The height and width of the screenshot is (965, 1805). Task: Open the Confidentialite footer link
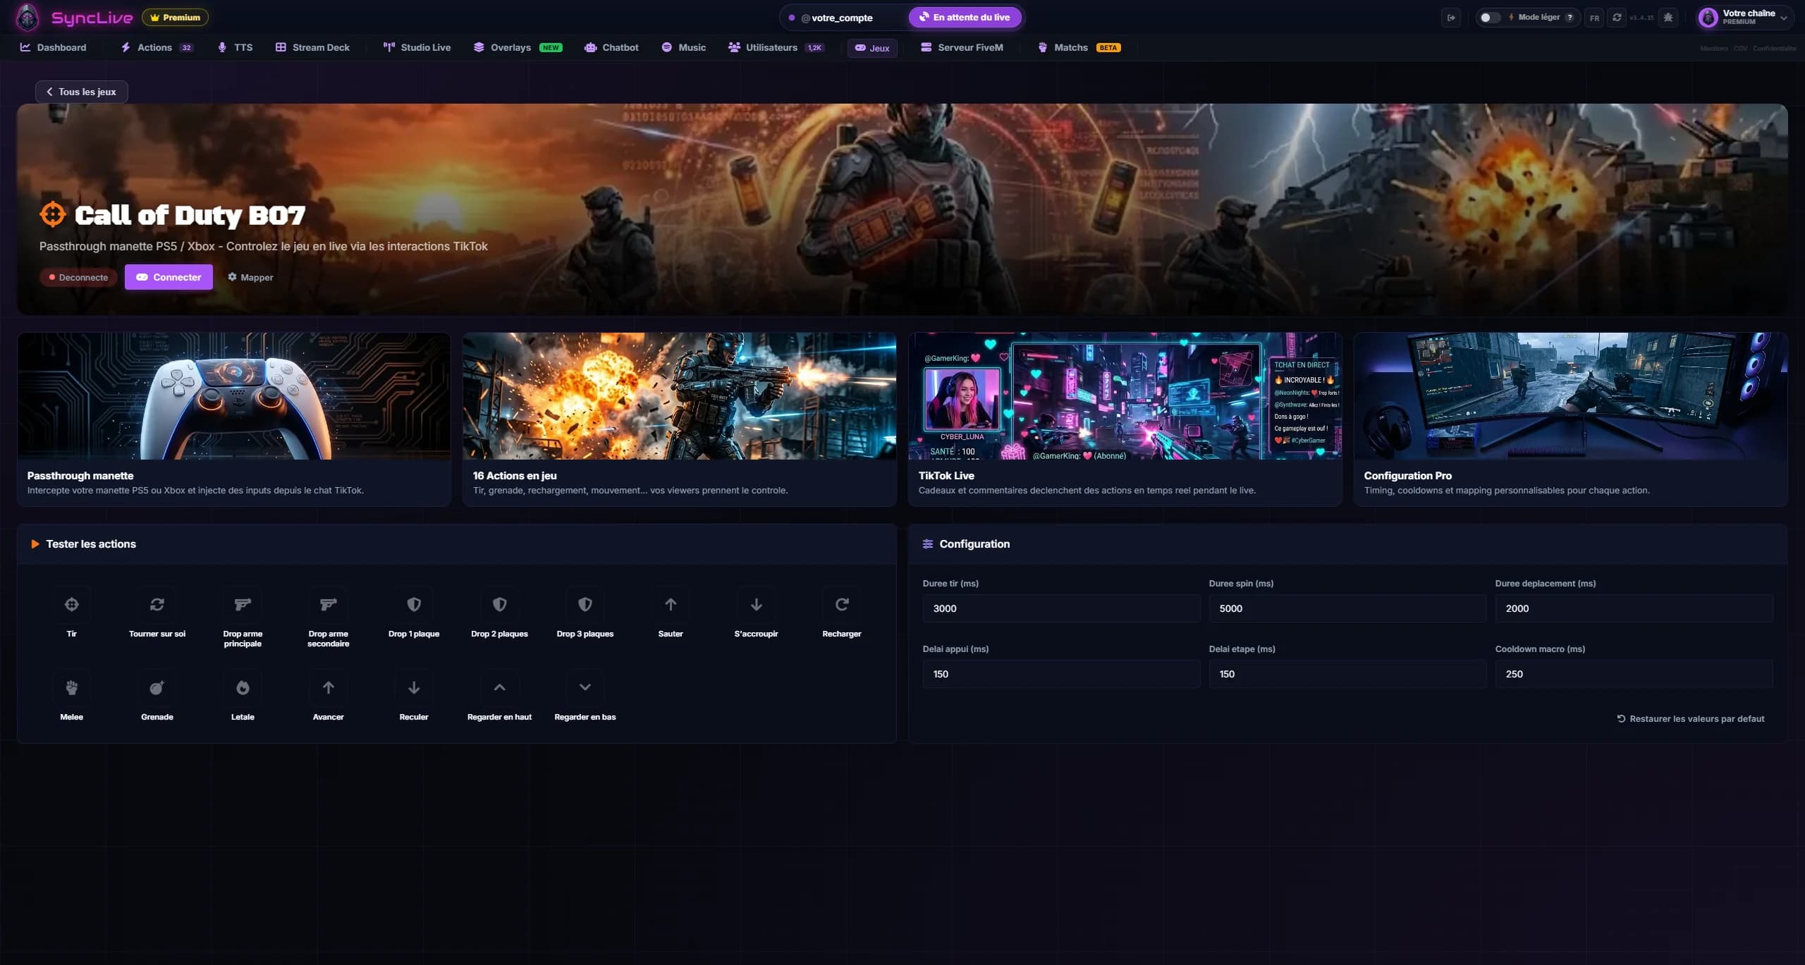pyautogui.click(x=1775, y=49)
